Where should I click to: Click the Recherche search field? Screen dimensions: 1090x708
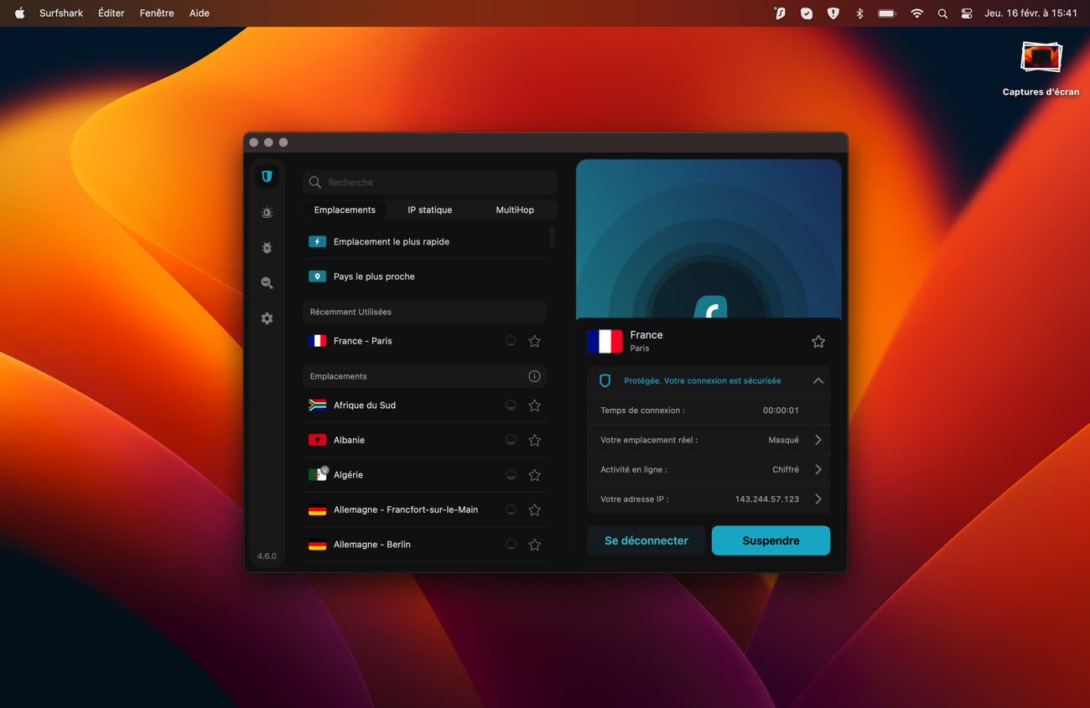click(x=430, y=182)
